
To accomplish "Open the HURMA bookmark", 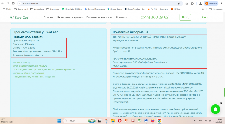I will click(176, 9).
